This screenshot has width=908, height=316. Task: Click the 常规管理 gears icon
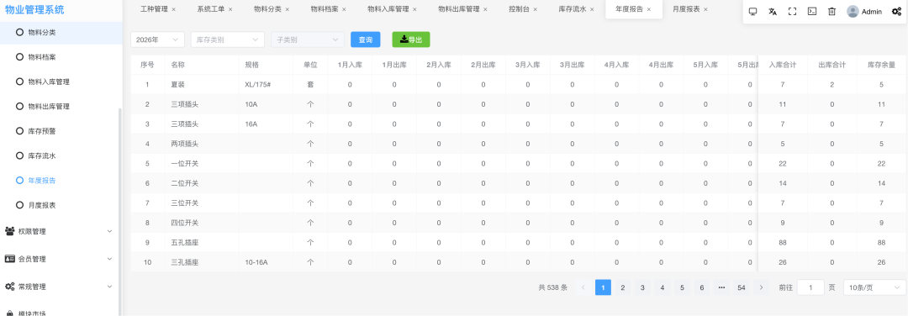pos(10,287)
